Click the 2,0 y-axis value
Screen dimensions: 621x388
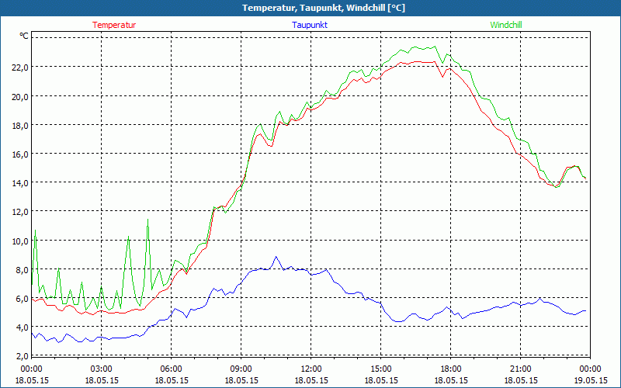(x=23, y=356)
